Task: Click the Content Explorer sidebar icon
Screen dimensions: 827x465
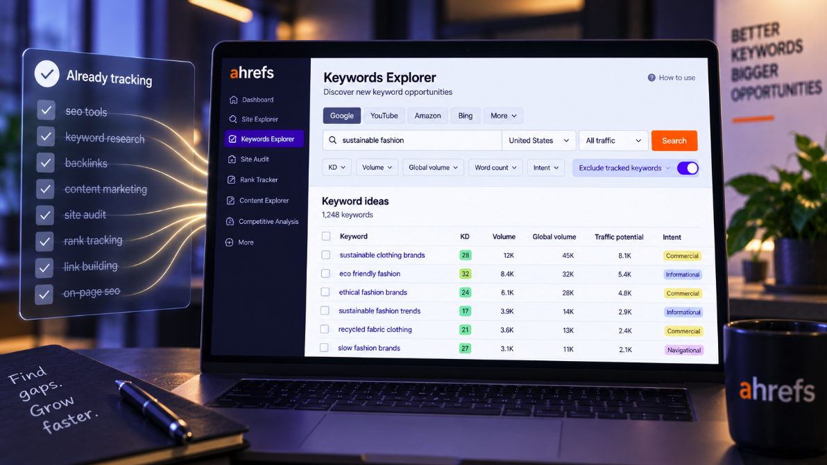Action: pos(230,200)
